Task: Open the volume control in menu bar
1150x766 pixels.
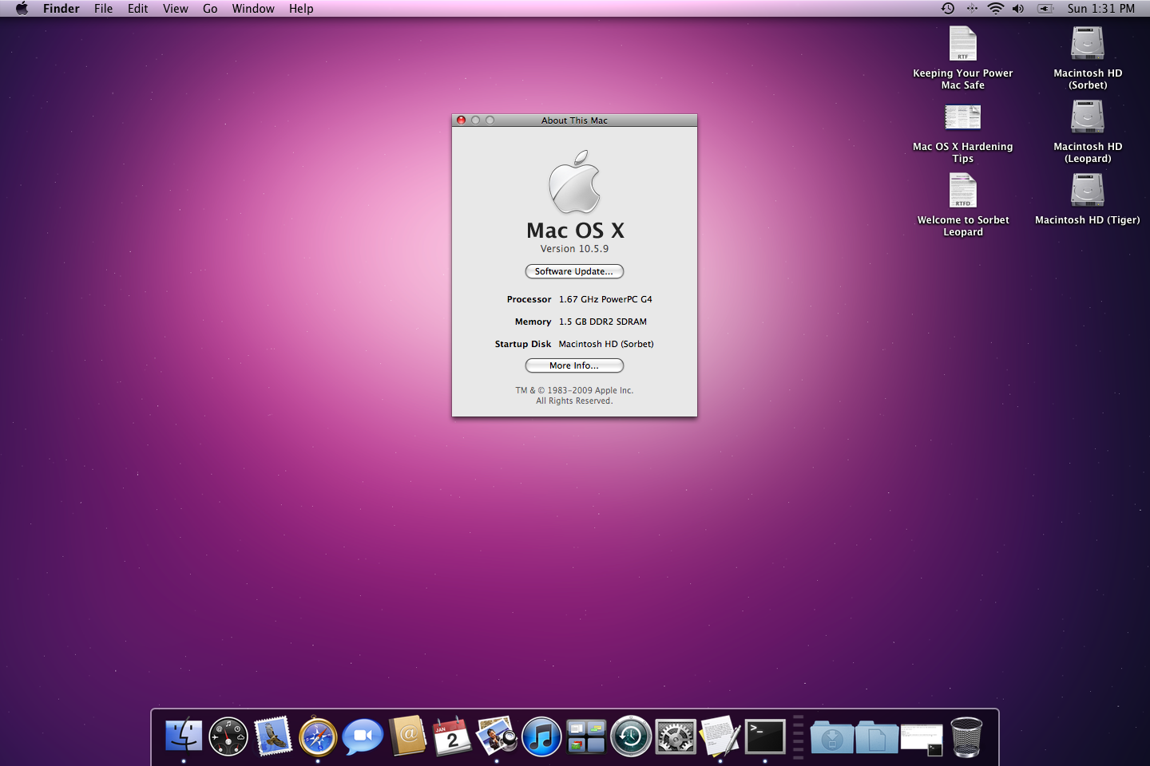Action: click(1018, 9)
